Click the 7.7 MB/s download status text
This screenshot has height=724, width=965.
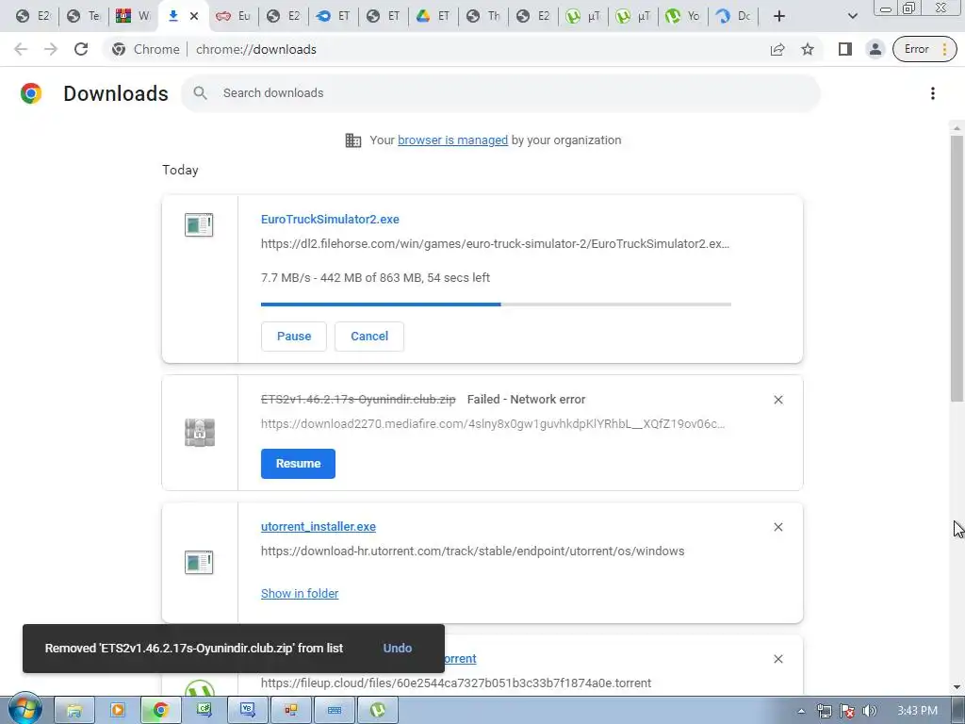375,278
